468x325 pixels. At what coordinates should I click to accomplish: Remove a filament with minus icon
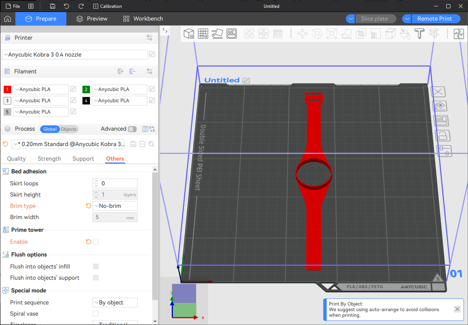[132, 71]
